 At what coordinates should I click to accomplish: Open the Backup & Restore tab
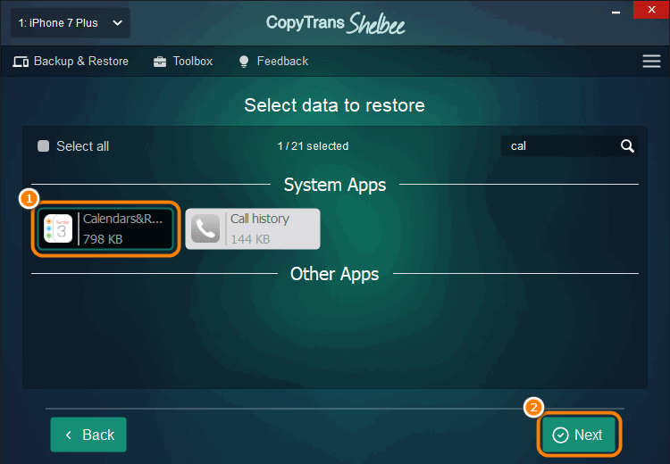tap(71, 62)
